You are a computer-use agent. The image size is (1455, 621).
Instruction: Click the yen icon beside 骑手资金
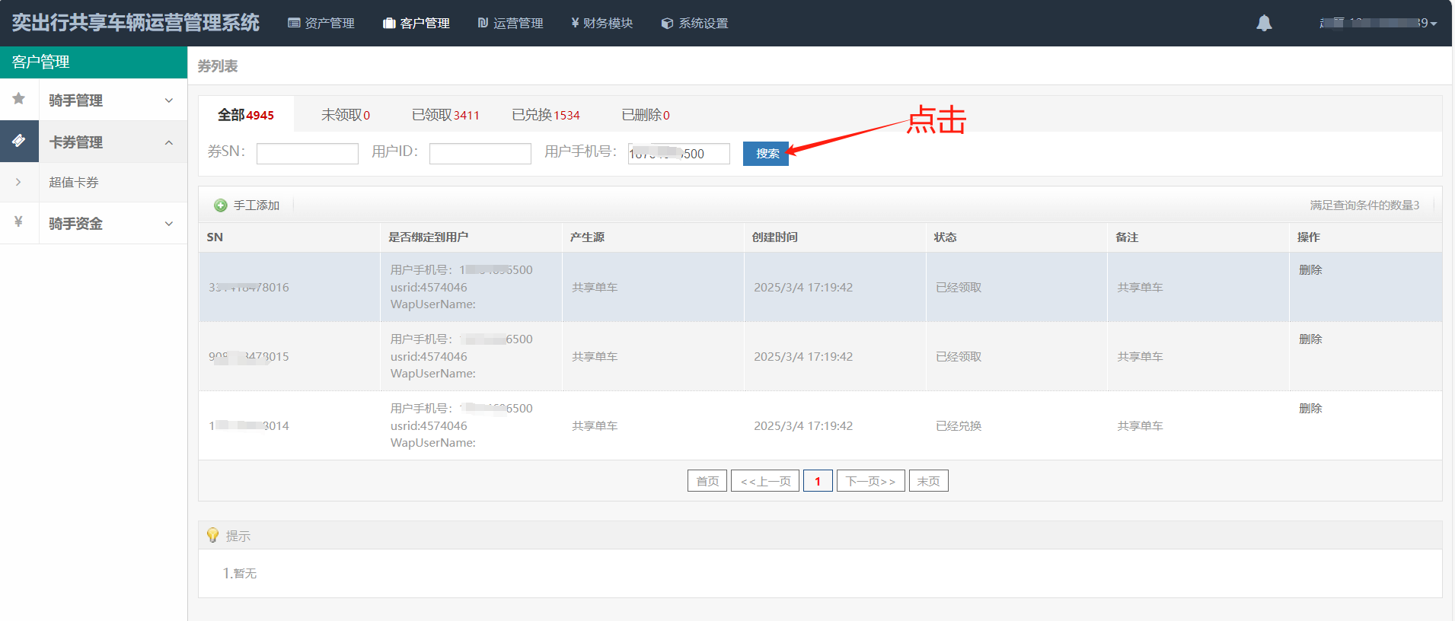coord(19,221)
